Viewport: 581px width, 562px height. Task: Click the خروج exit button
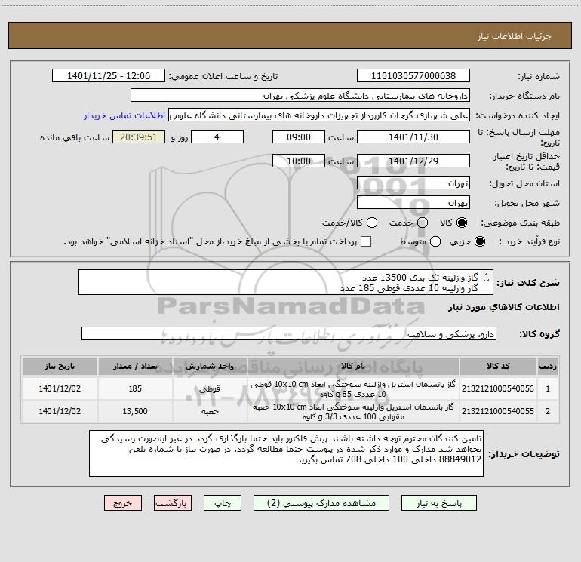pyautogui.click(x=123, y=503)
